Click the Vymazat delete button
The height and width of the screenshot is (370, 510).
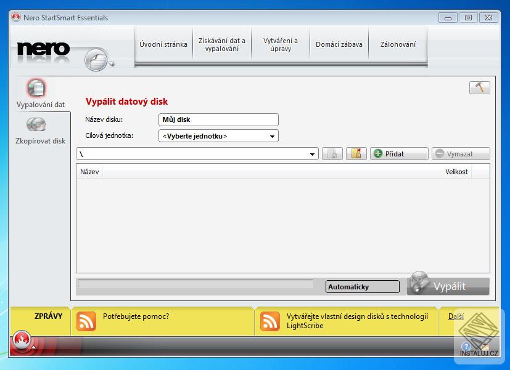pyautogui.click(x=461, y=153)
